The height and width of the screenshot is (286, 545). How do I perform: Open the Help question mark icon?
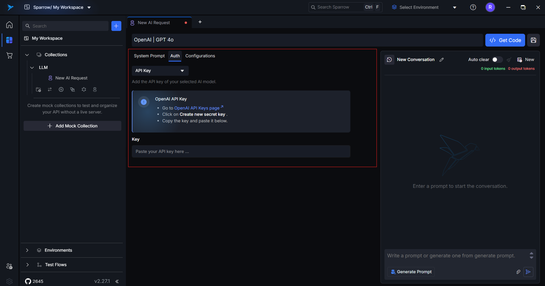(473, 7)
